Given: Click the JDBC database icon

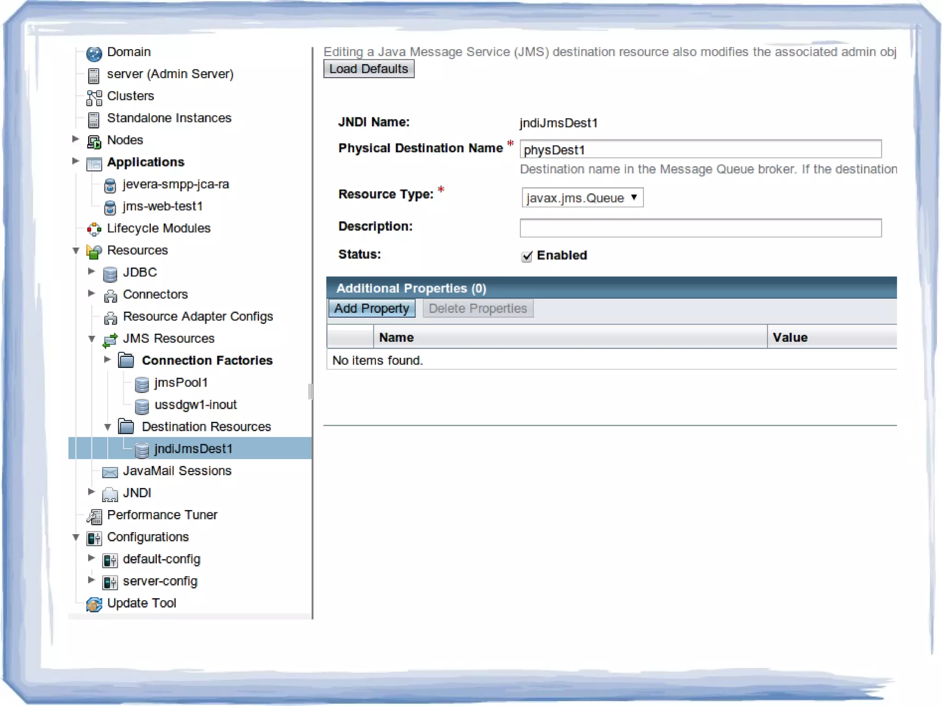Looking at the screenshot, I should [110, 274].
